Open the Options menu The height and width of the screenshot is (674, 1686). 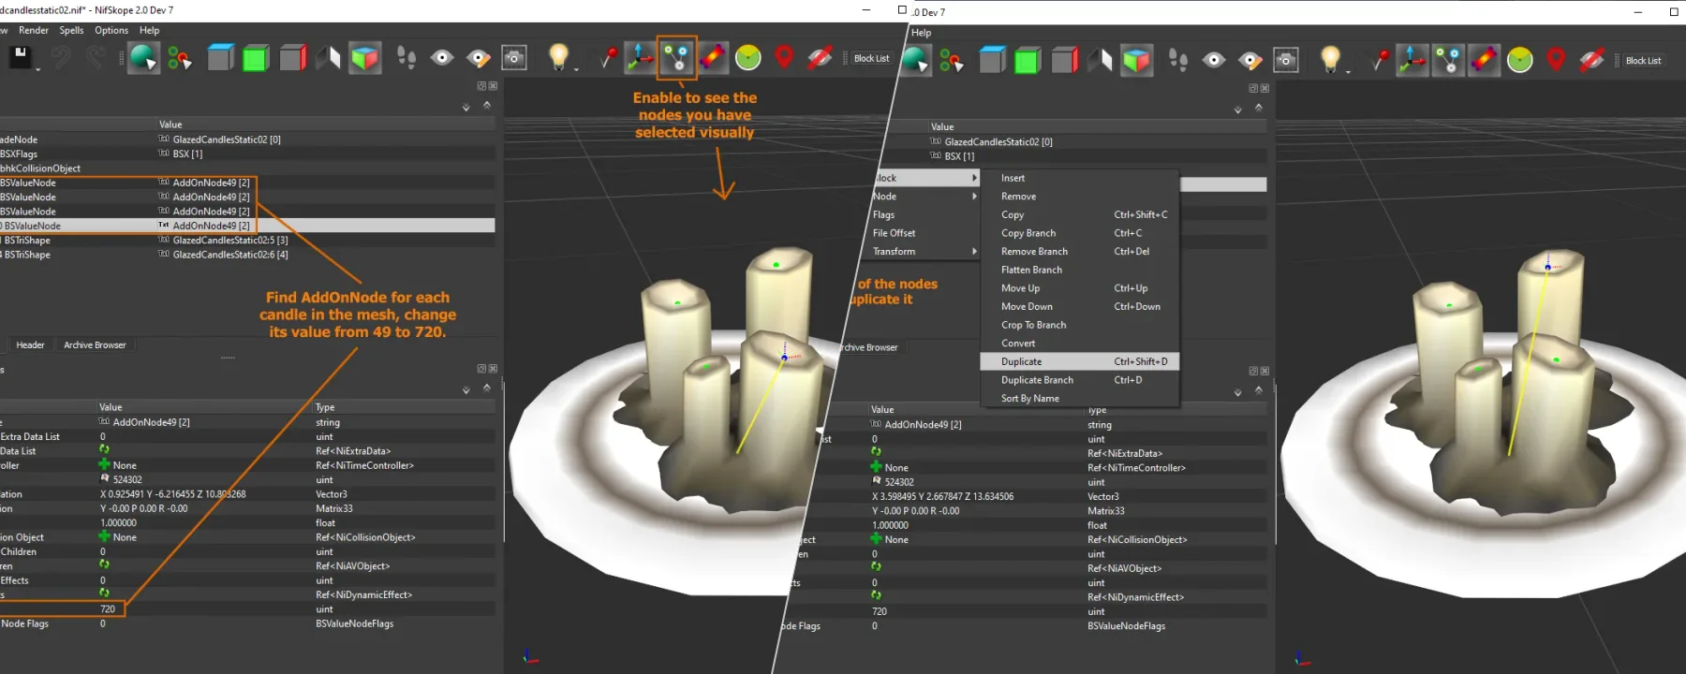tap(111, 30)
